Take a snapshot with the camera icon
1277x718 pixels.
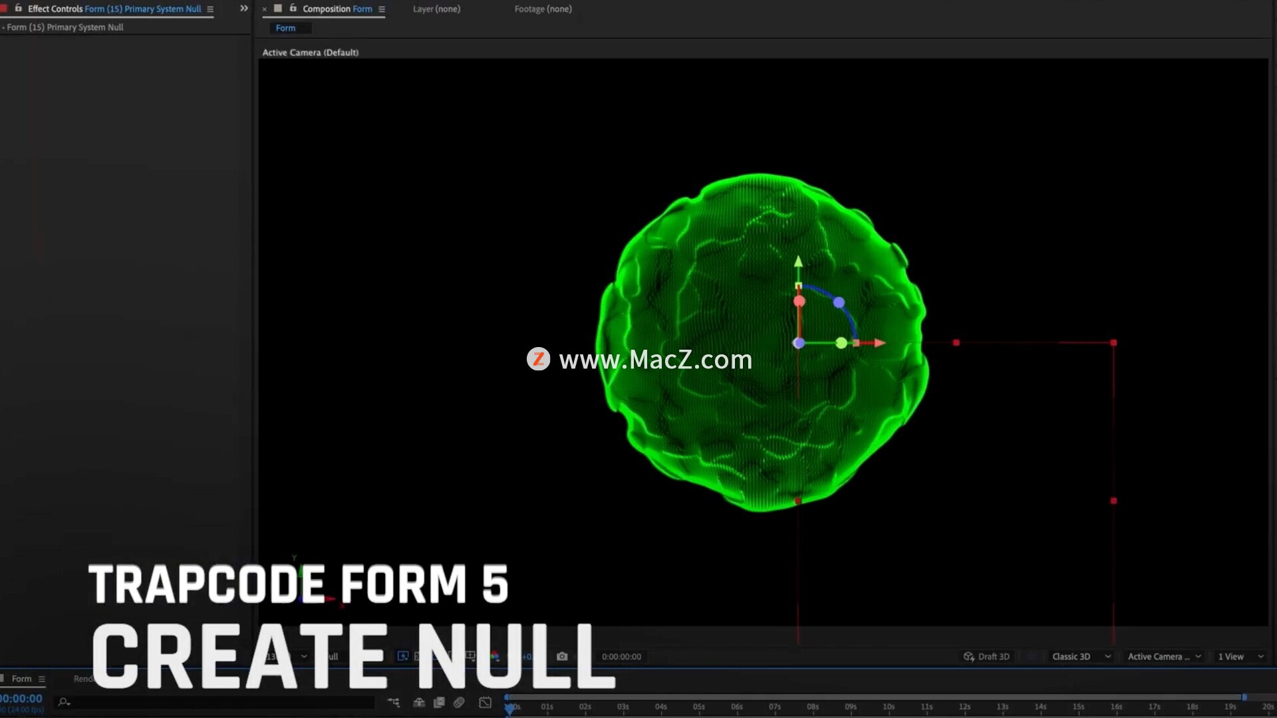point(562,656)
